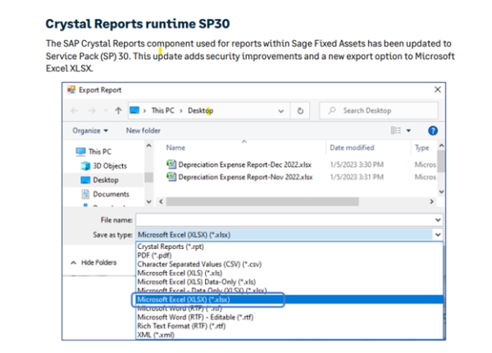Click the up-one-level arrow icon
The height and width of the screenshot is (353, 492).
[117, 111]
